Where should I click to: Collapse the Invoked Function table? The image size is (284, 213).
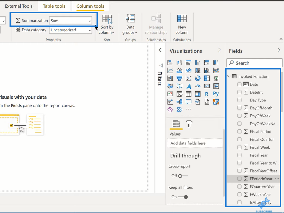(x=229, y=77)
